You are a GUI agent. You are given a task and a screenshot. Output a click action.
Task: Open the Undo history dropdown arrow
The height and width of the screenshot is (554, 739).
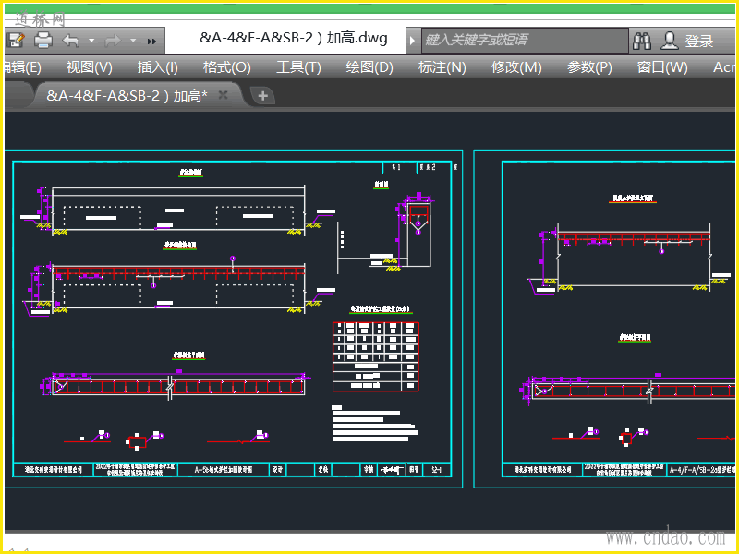(x=91, y=41)
